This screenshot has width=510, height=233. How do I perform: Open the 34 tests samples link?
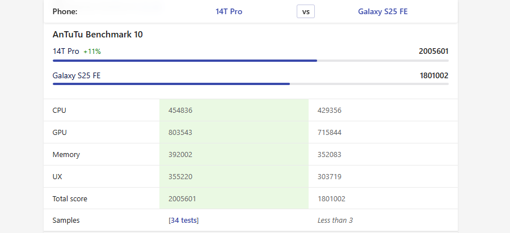pyautogui.click(x=183, y=221)
